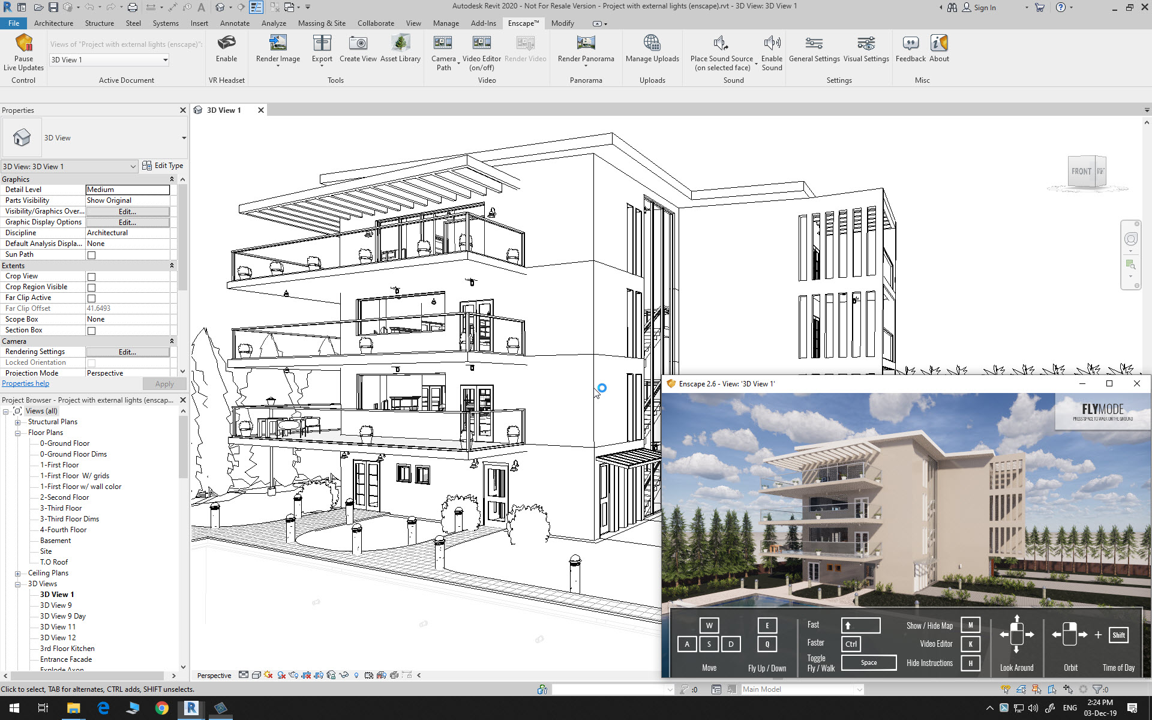Toggle the Far Clip Active checkbox
This screenshot has width=1152, height=720.
(91, 297)
